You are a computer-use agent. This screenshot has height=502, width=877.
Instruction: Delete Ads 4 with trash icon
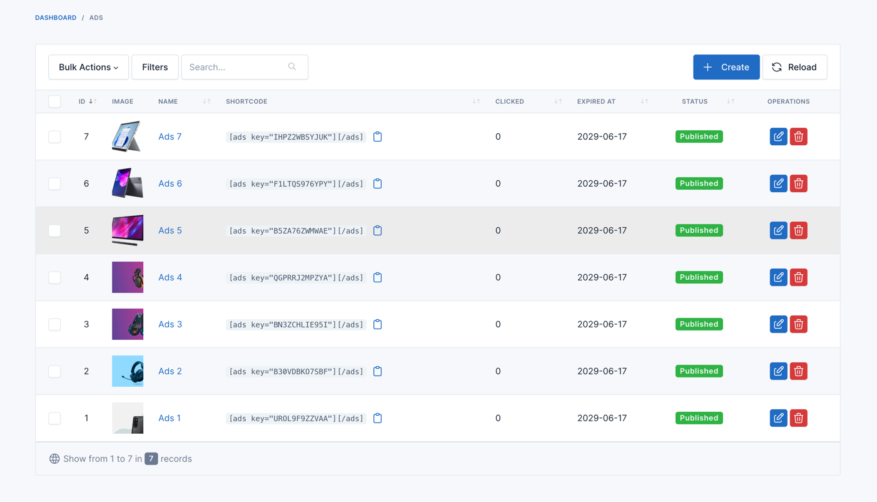click(x=798, y=277)
